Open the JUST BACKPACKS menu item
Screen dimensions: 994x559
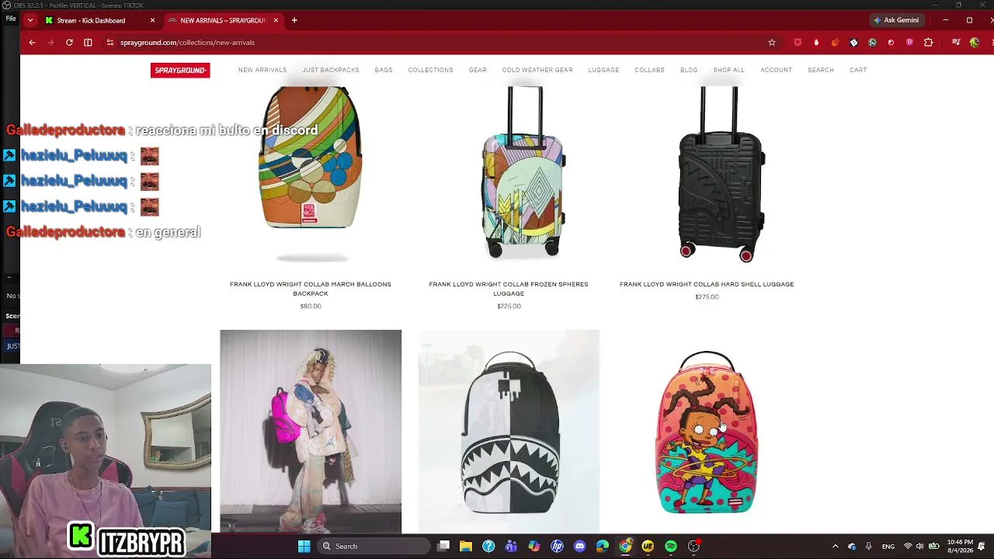[x=331, y=70]
